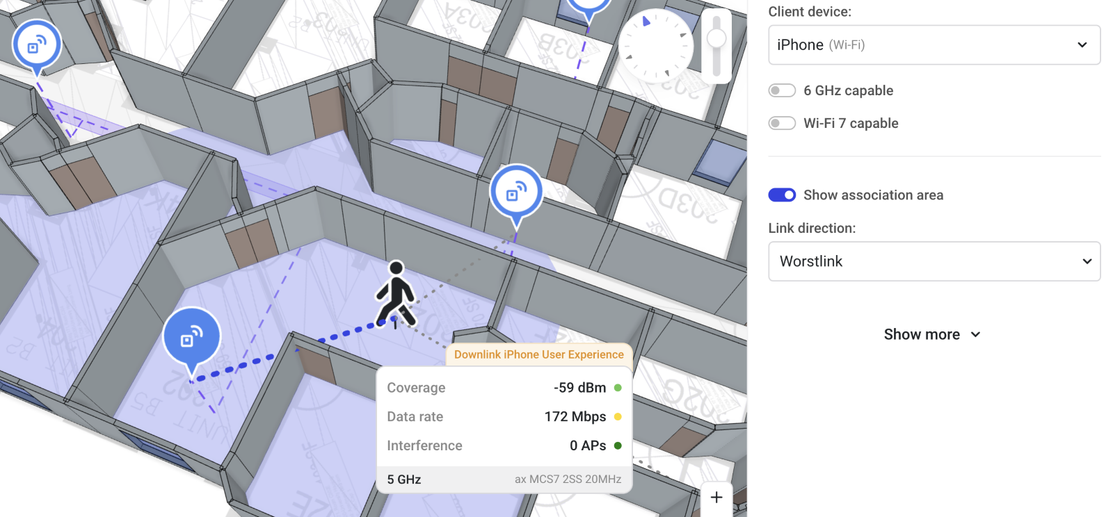Click the Link direction label

coord(812,228)
